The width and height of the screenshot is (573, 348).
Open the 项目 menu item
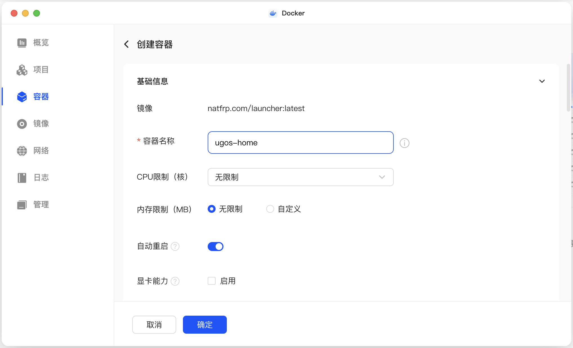click(x=41, y=70)
